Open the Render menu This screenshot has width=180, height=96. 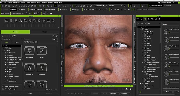pyautogui.click(x=33, y=3)
